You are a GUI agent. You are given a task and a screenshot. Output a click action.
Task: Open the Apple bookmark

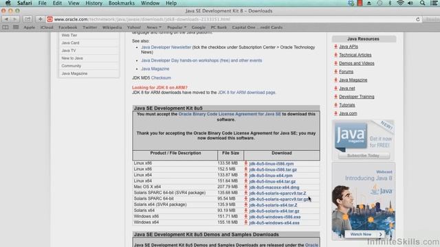tap(29, 27)
